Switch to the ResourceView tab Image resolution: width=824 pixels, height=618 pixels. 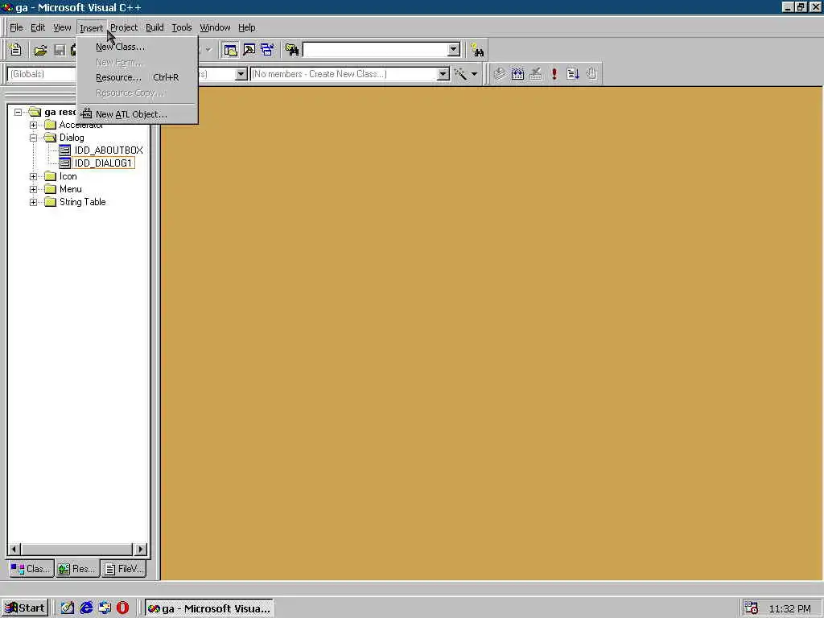click(x=76, y=569)
